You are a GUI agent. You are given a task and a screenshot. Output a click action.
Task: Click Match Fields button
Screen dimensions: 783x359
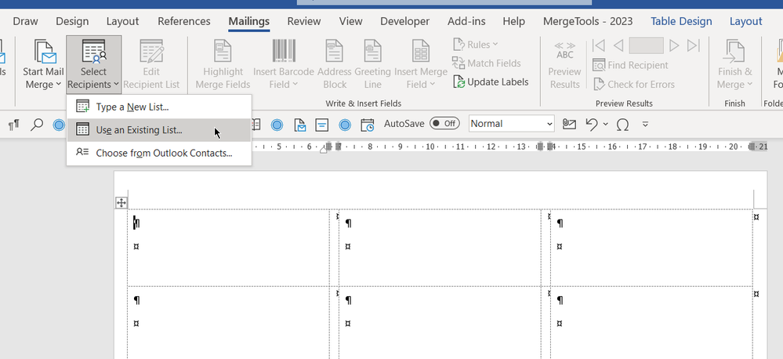pos(487,63)
